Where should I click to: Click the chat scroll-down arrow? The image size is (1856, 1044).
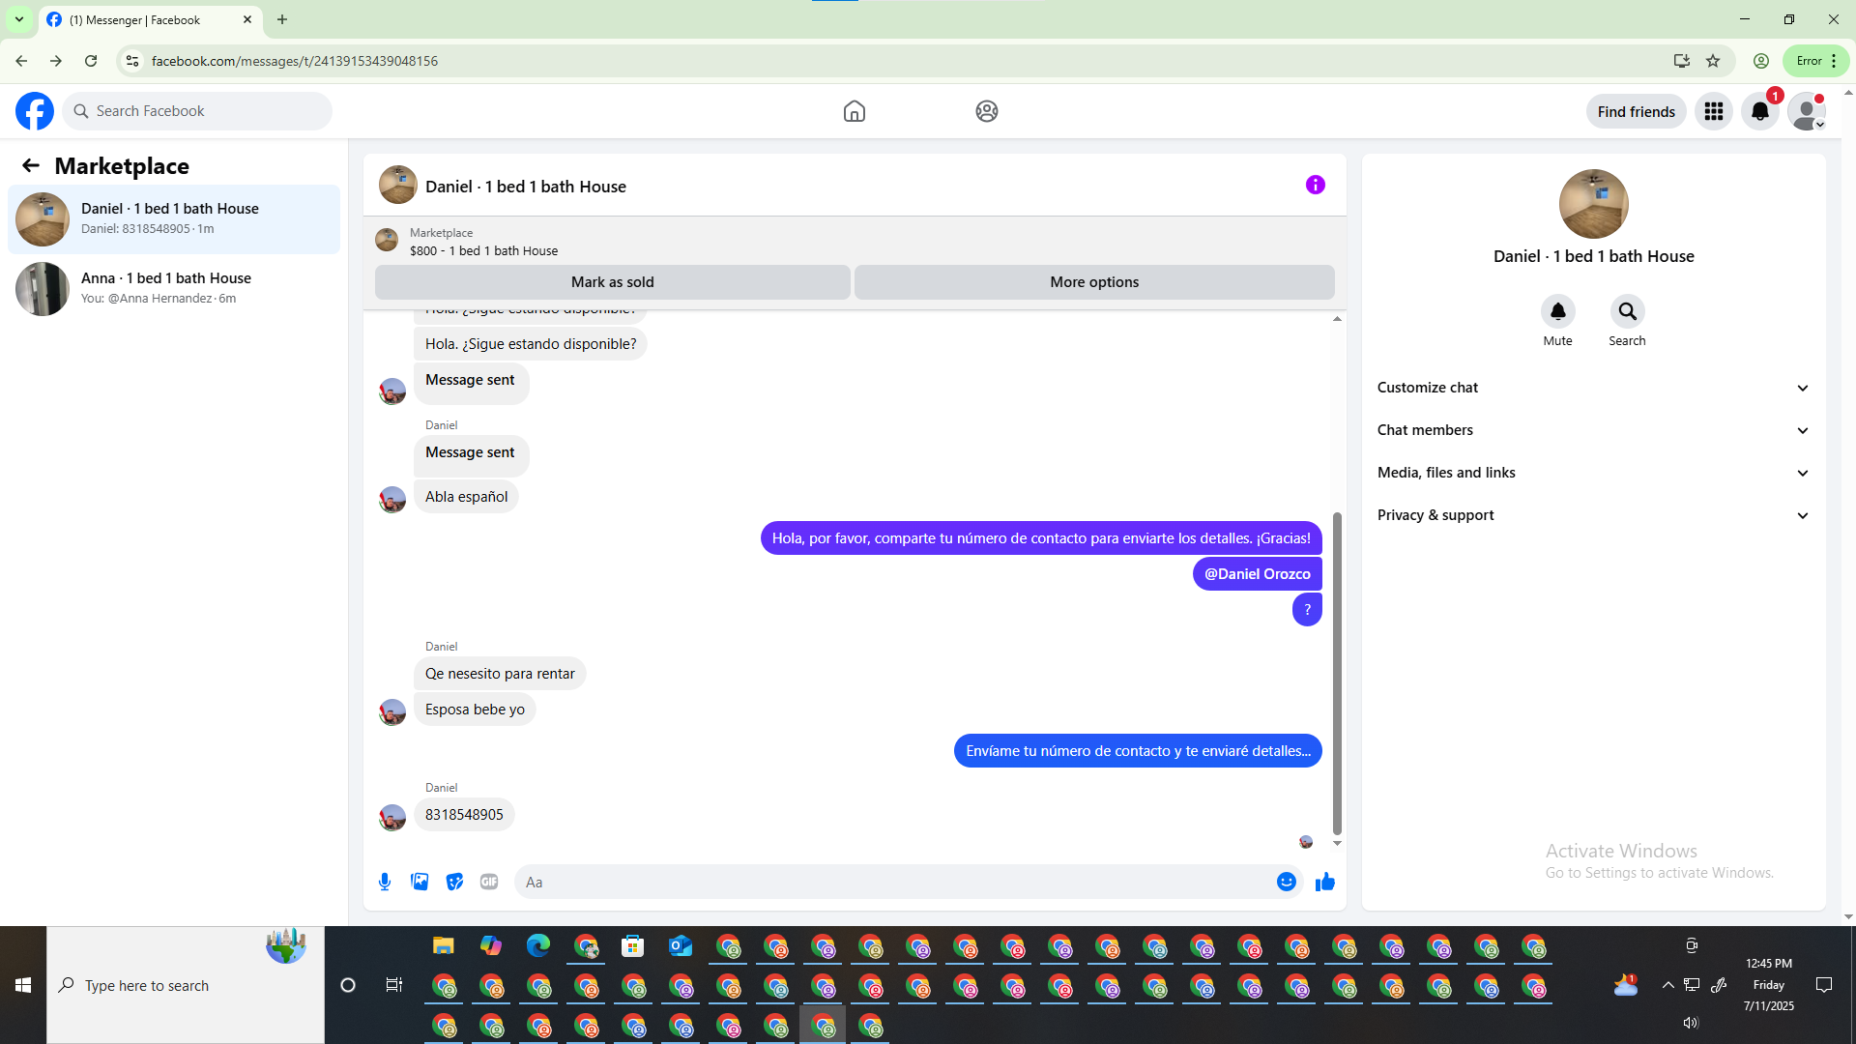(1337, 843)
